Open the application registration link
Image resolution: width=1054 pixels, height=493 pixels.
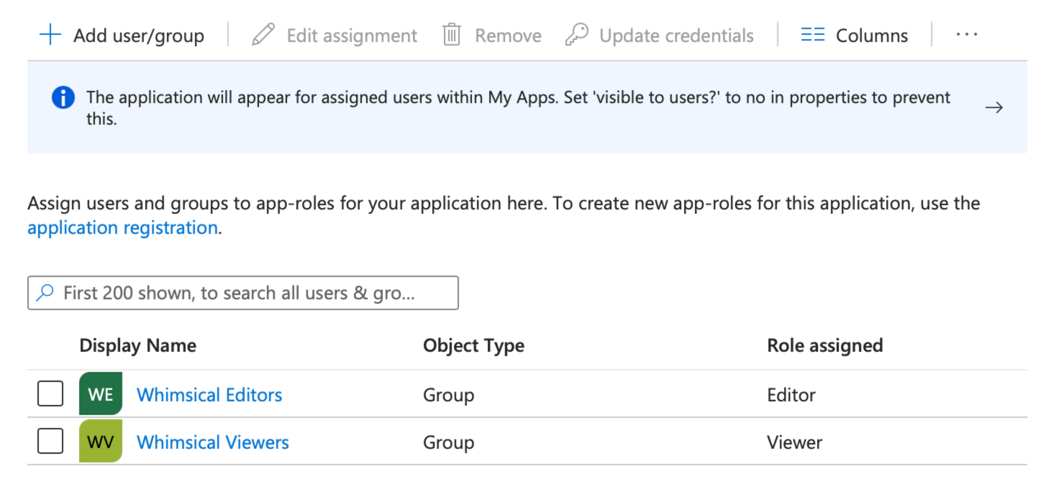click(x=122, y=228)
